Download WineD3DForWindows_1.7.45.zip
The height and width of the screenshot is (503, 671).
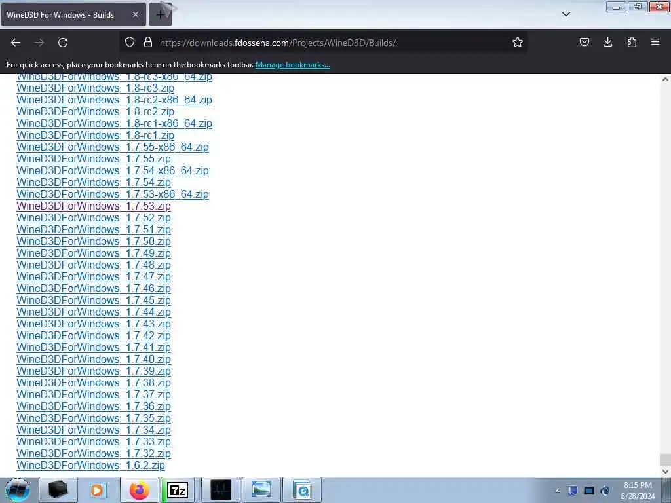click(94, 300)
